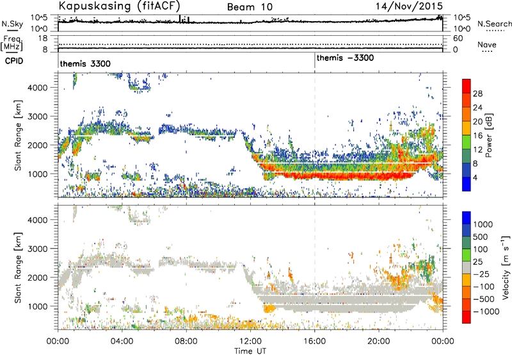Click the red bottom of the Velocity color bar
Viewport: 512px width, 355px height.
(x=467, y=317)
